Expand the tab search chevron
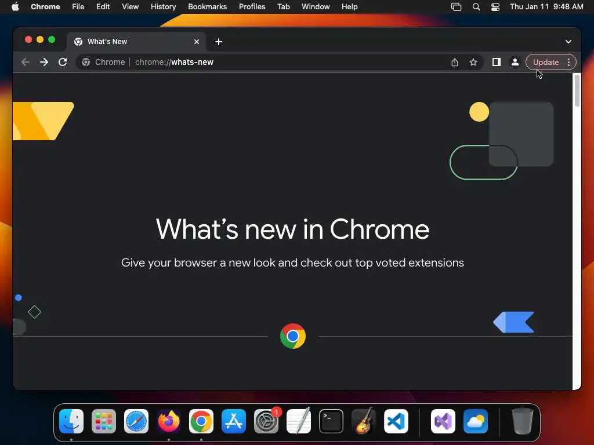The width and height of the screenshot is (594, 445). [568, 42]
